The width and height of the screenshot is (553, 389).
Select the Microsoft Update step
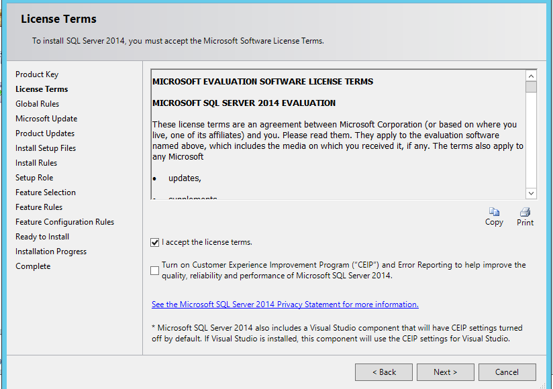(x=46, y=119)
